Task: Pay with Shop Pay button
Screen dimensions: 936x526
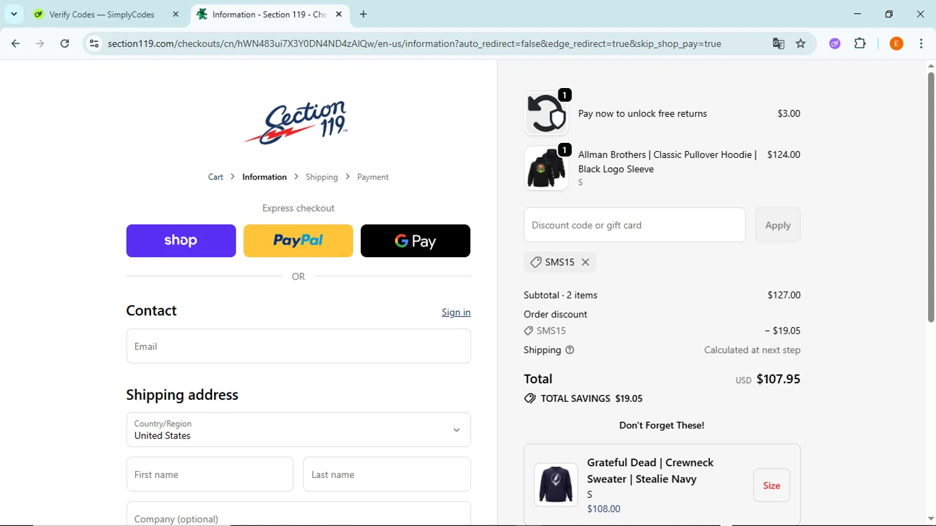Action: pos(181,241)
